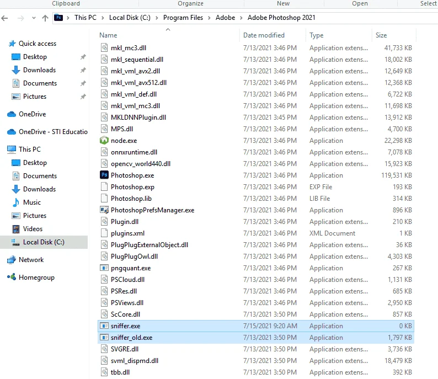The image size is (438, 379).
Task: Select file name mkl_vml_avx2.dll
Action: [135, 71]
